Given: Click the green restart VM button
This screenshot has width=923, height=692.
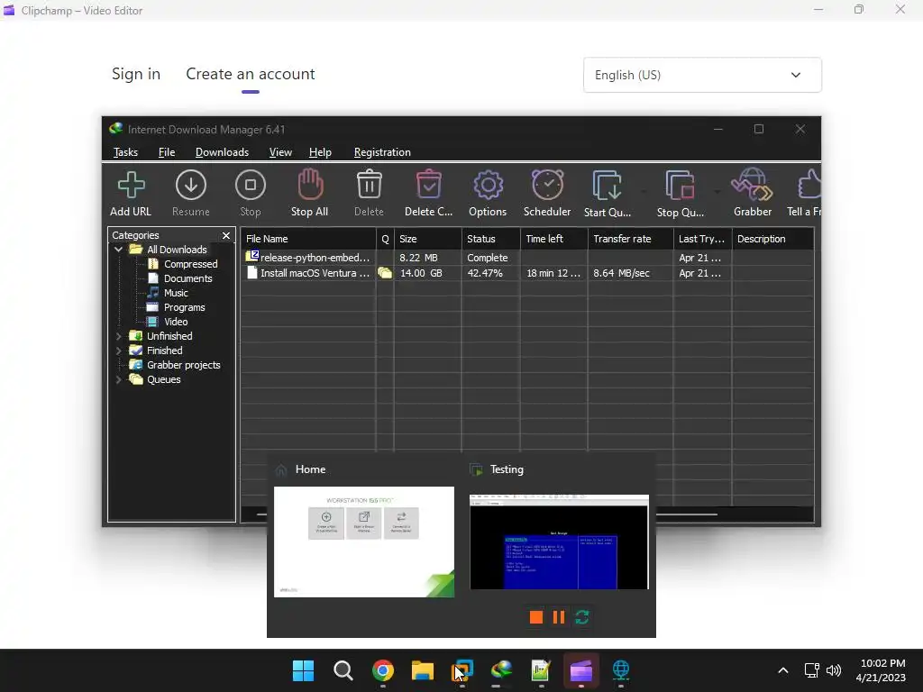Looking at the screenshot, I should (x=582, y=616).
